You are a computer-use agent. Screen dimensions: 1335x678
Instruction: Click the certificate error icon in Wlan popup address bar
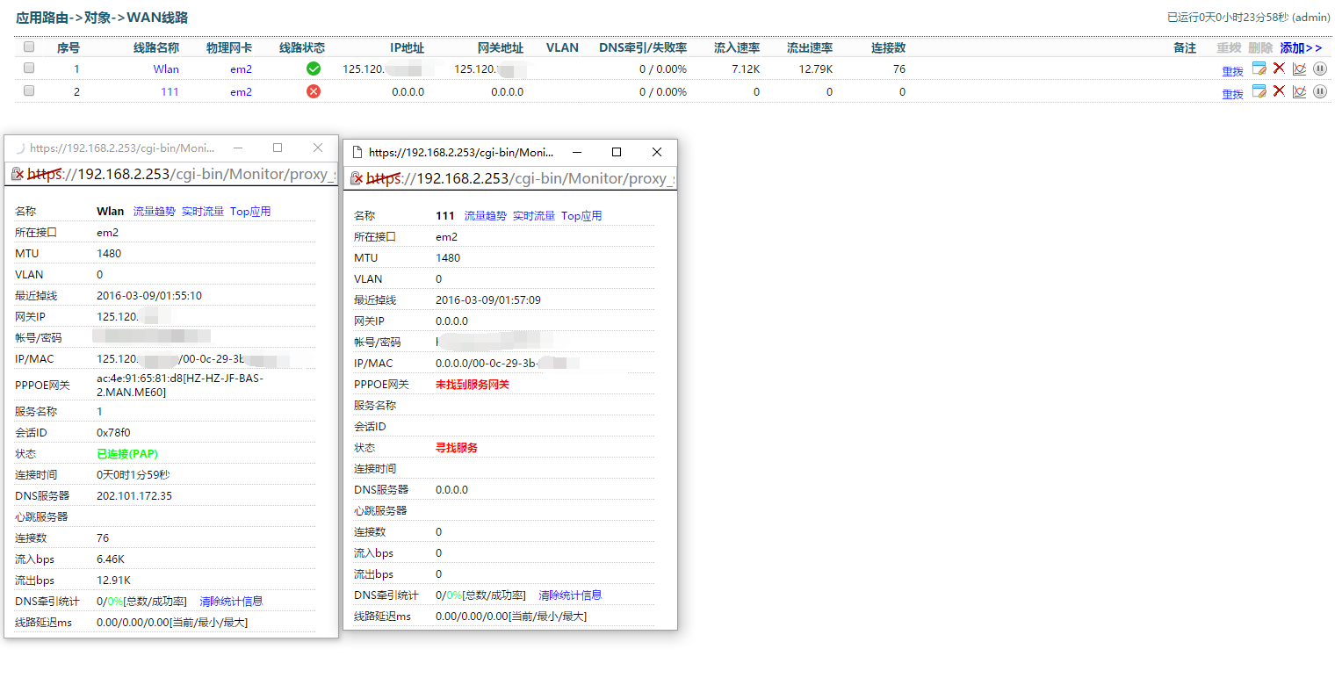click(18, 174)
